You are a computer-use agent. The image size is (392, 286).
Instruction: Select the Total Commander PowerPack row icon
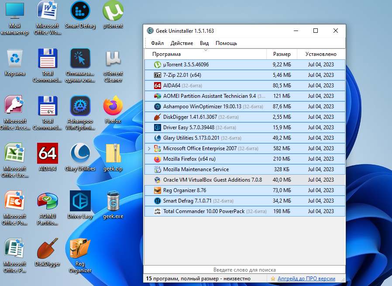point(158,211)
